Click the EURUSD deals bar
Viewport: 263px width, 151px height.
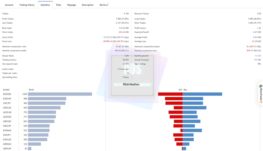click(60, 94)
